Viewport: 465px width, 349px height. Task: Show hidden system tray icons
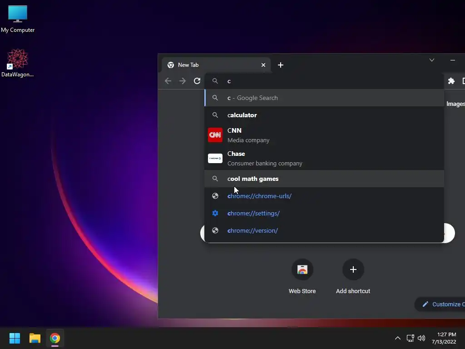pyautogui.click(x=398, y=338)
